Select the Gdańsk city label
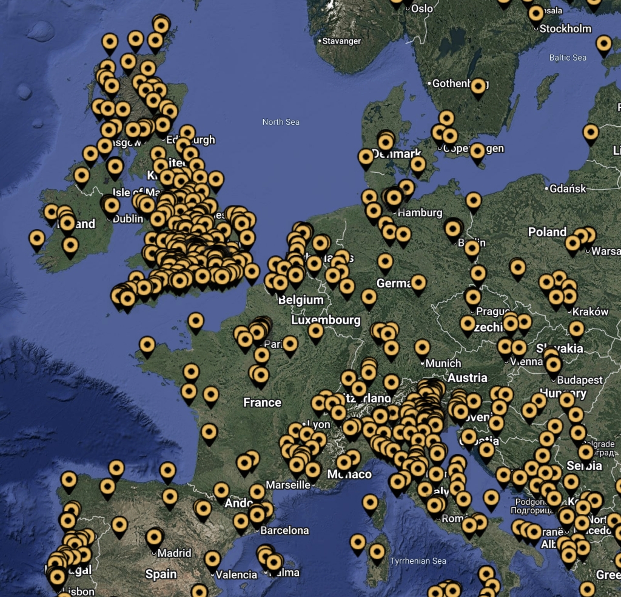This screenshot has height=597, width=621. 568,188
